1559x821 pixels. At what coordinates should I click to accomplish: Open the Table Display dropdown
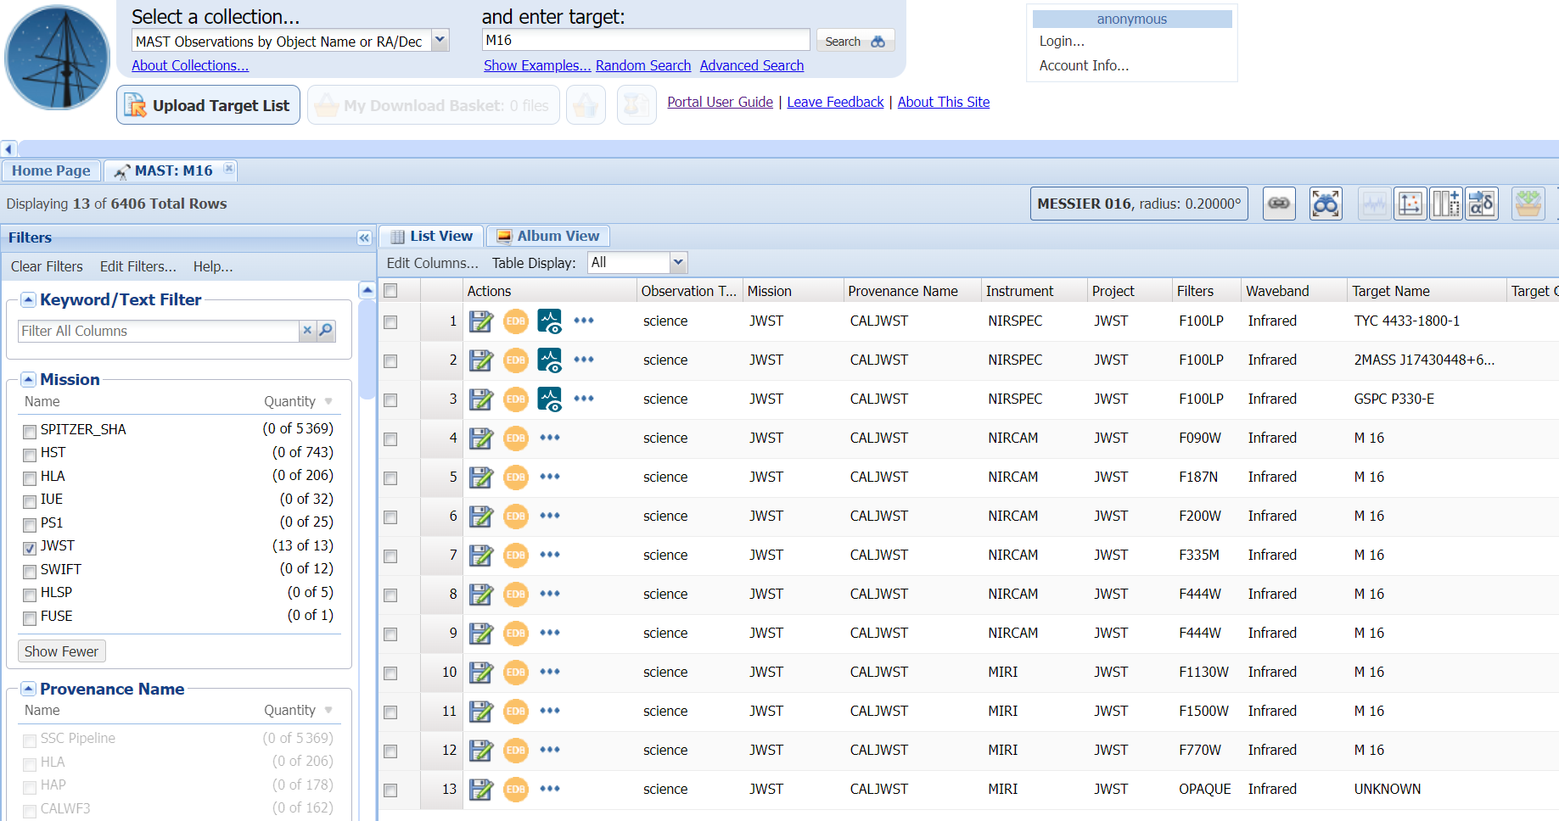[677, 263]
